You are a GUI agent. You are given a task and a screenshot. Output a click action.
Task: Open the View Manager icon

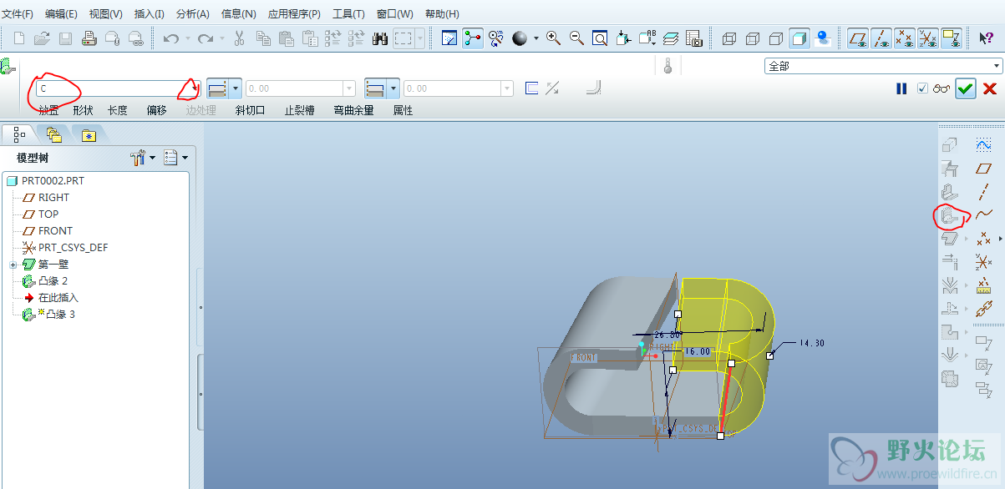coord(694,38)
